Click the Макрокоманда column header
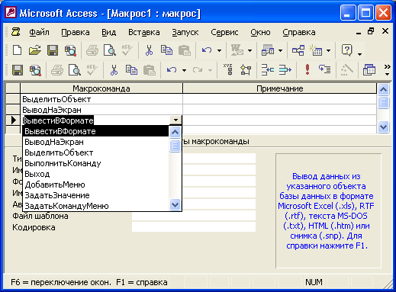 point(101,88)
